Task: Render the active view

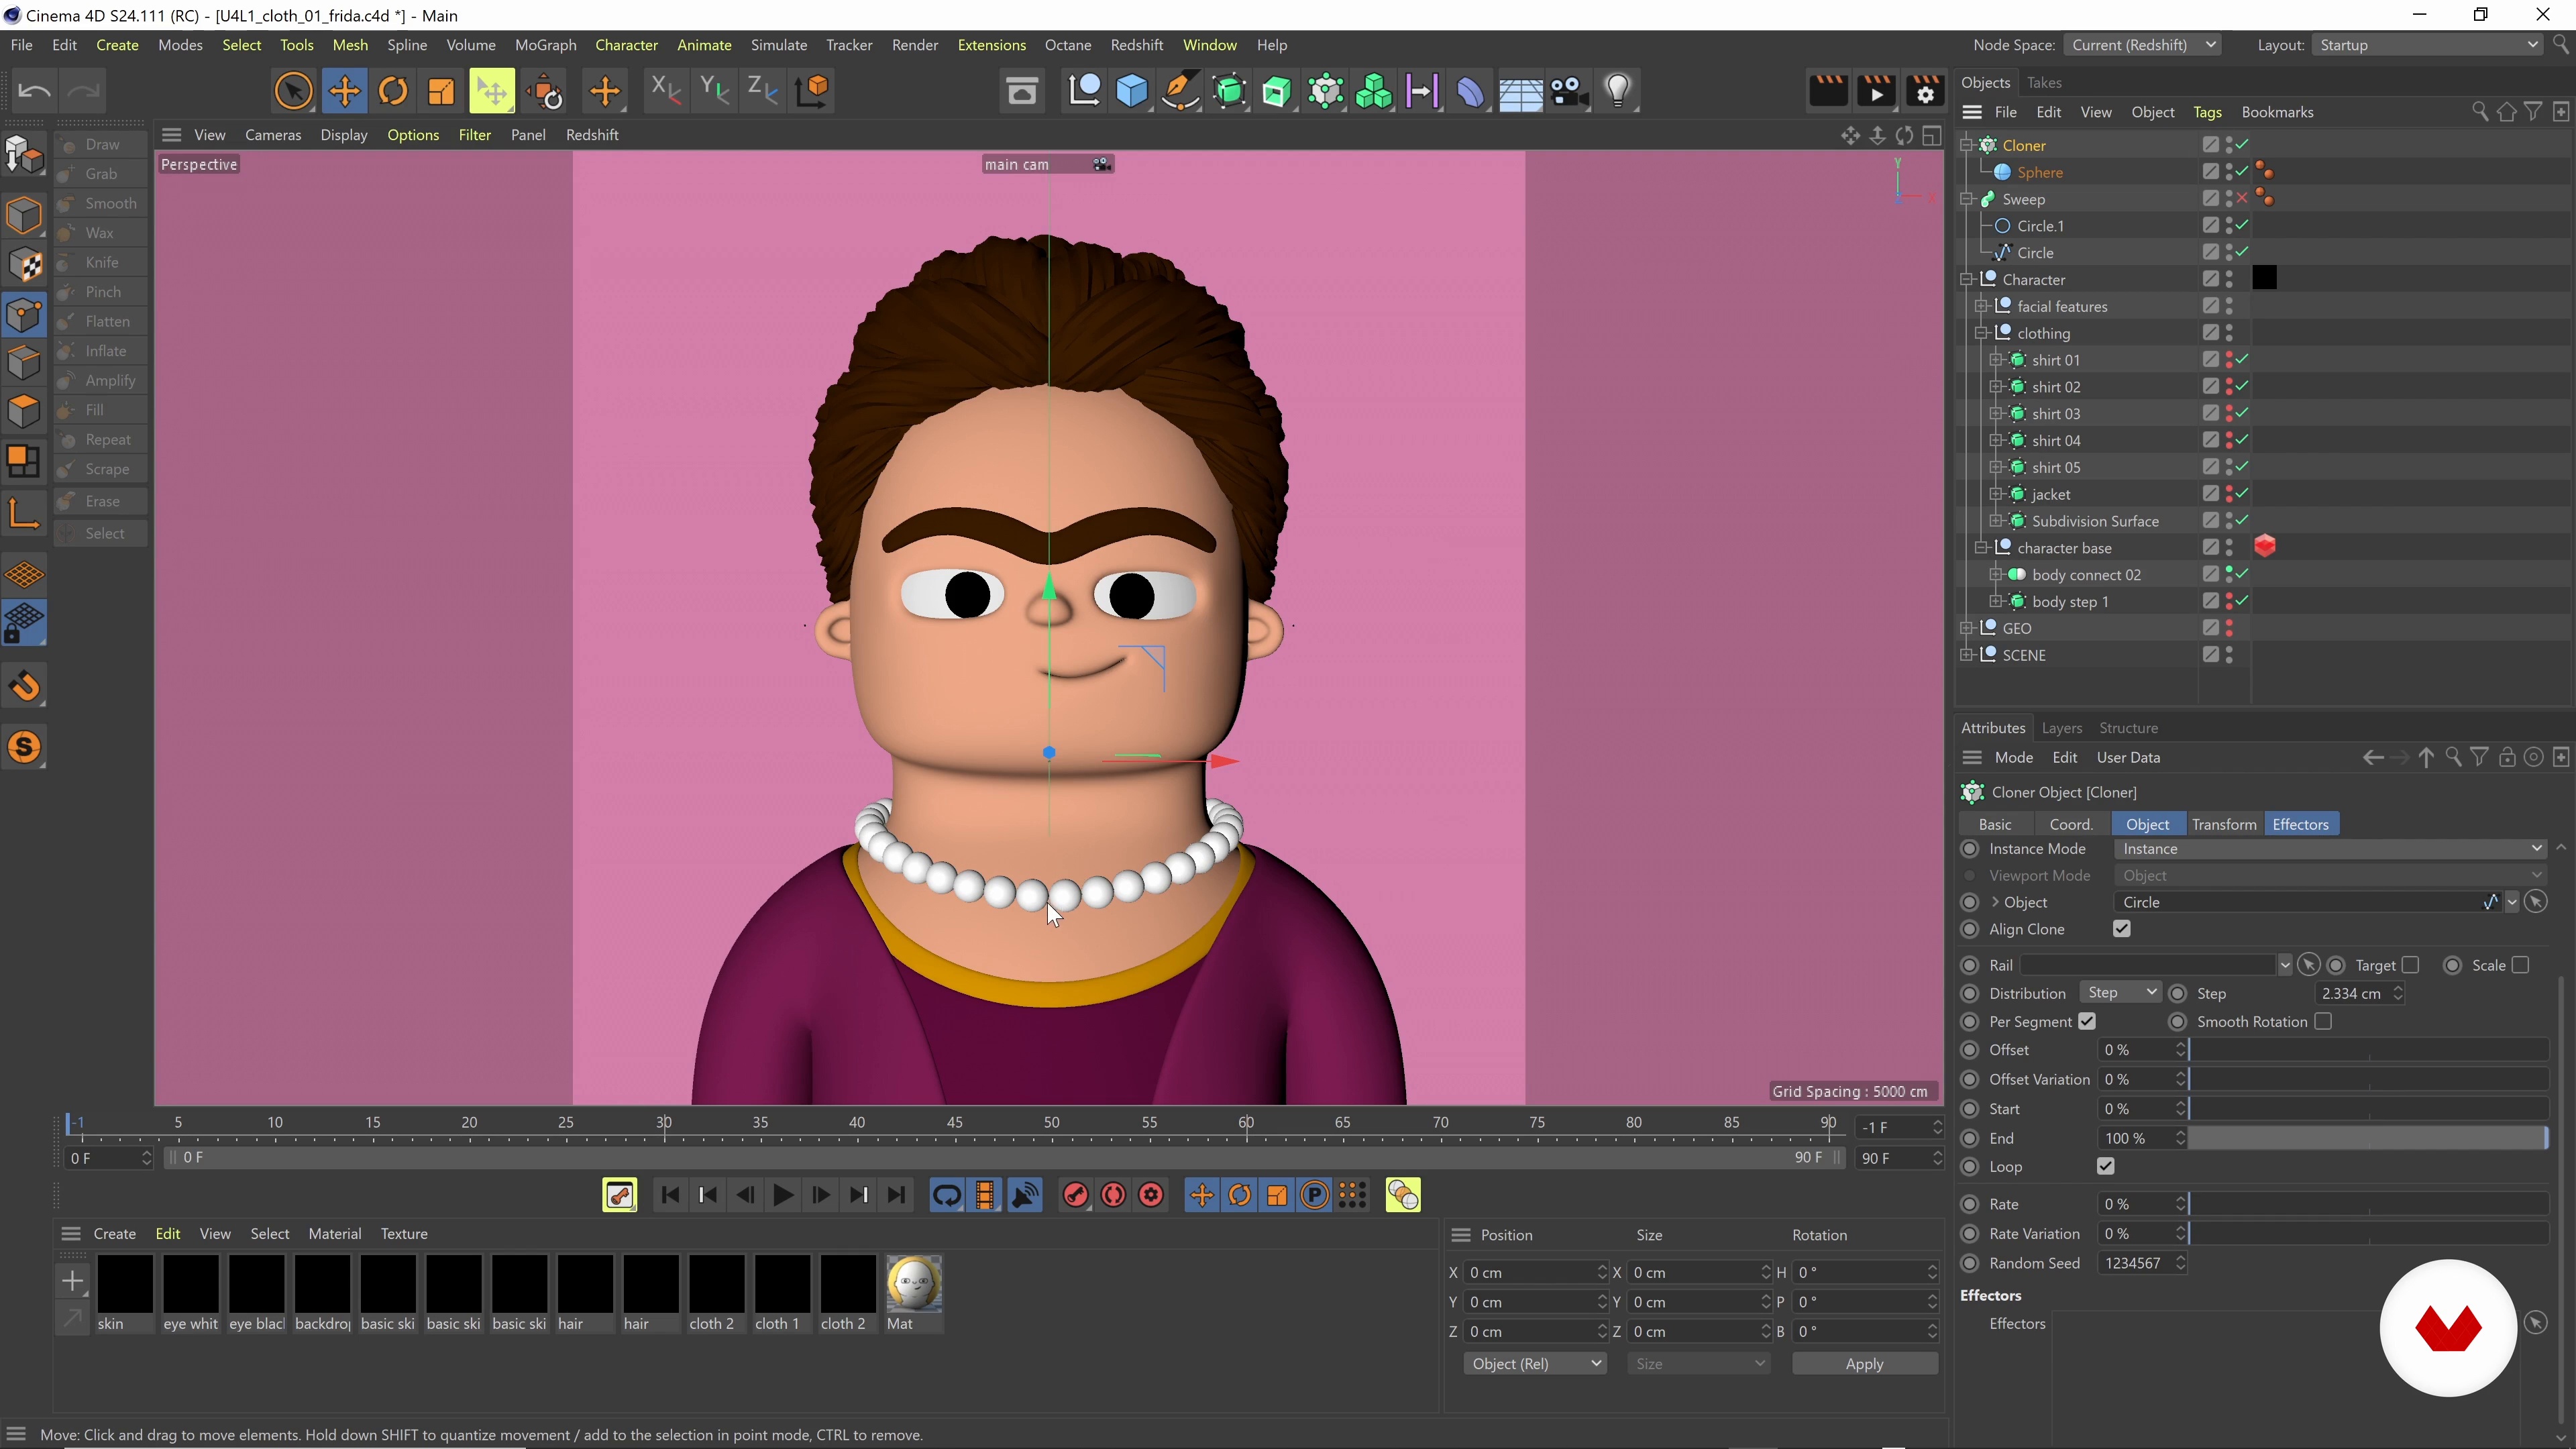Action: click(x=1828, y=91)
